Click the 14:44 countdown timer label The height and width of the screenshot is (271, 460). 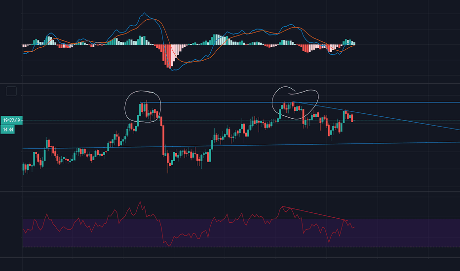pos(7,130)
